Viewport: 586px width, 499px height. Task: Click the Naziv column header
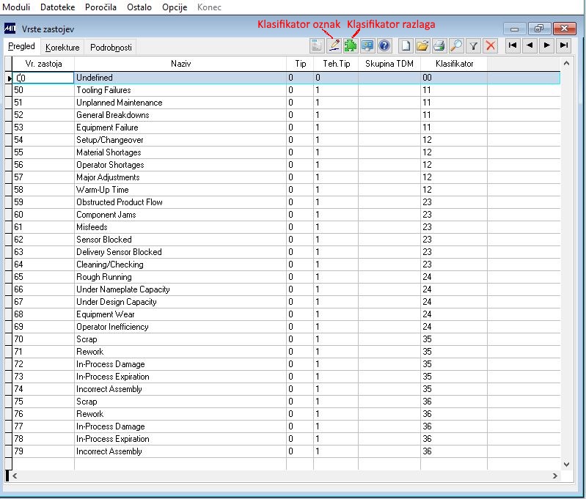coord(180,64)
